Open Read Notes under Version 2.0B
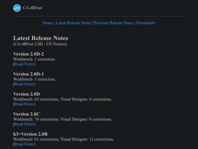This screenshot has width=198, height=149. 25,144
